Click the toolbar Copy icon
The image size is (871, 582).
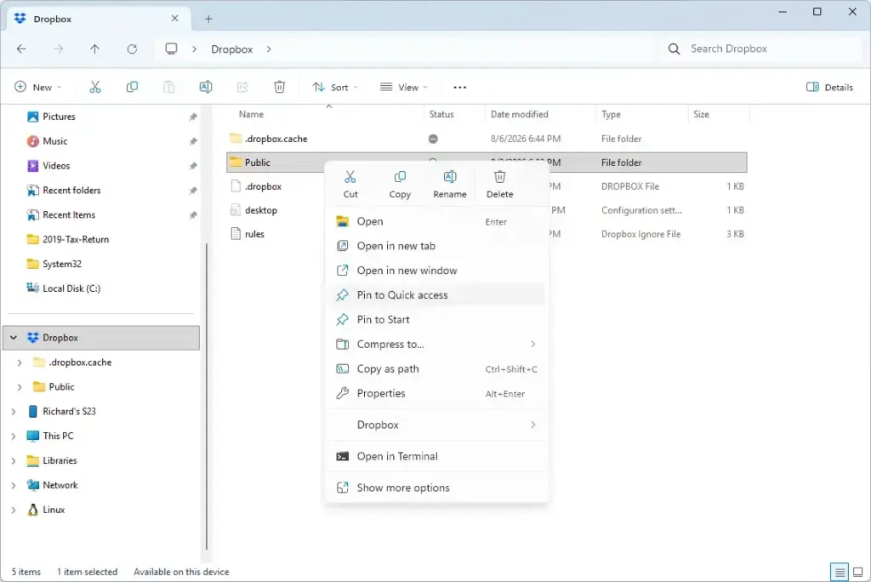pyautogui.click(x=132, y=87)
